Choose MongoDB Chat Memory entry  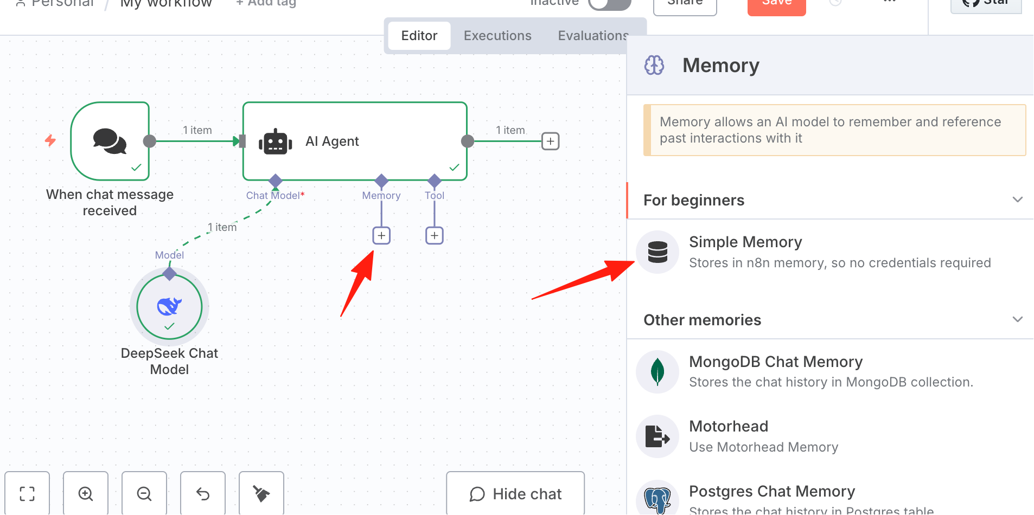coord(830,372)
